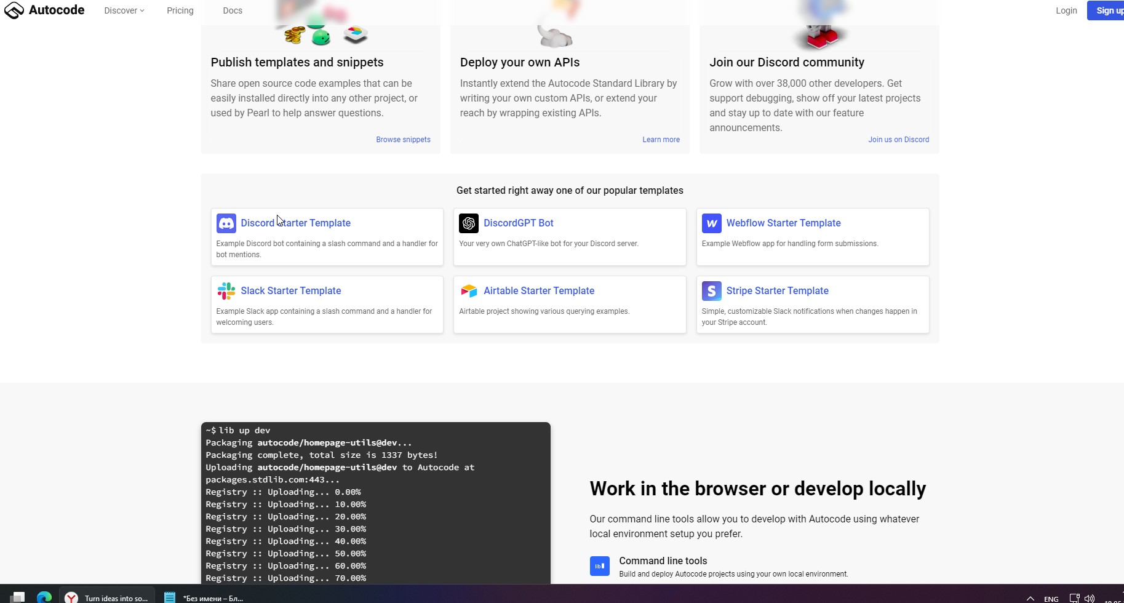Open the Discord Starter Template icon
Viewport: 1124px width, 603px height.
pyautogui.click(x=226, y=223)
